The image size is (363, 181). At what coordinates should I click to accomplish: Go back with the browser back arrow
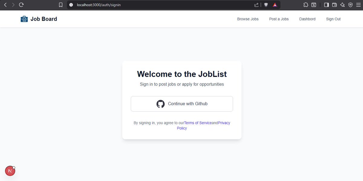(5, 5)
